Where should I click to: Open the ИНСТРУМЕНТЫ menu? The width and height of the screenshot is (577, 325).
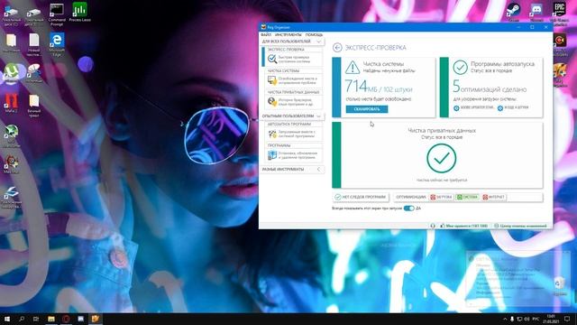288,34
